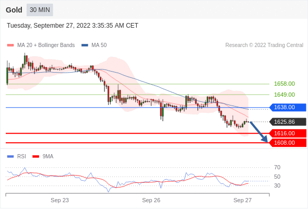The width and height of the screenshot is (308, 209).
Task: Click the 1649.00 resistance label
Action: point(285,95)
